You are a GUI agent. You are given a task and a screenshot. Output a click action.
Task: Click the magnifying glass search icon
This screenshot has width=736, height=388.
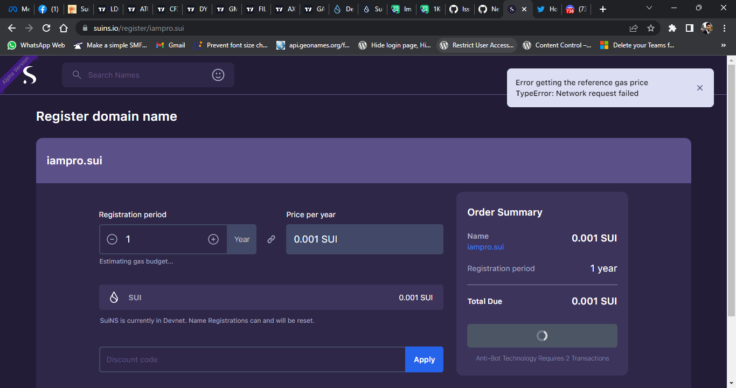tap(77, 75)
